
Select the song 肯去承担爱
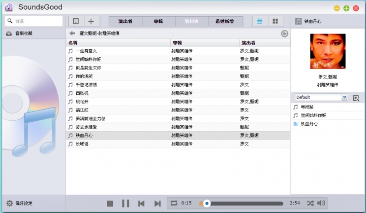[178, 127]
